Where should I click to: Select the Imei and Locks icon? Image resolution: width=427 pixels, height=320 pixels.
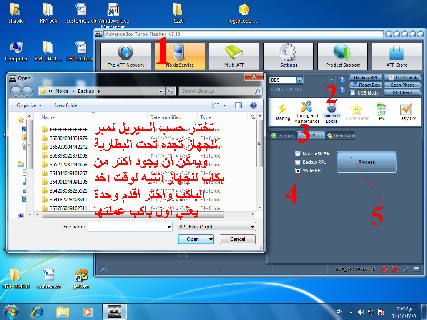pyautogui.click(x=332, y=114)
